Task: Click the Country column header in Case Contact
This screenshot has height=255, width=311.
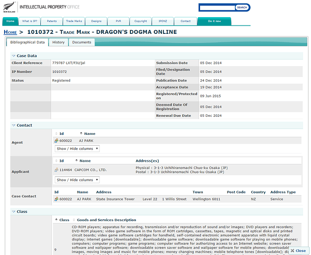Action: (258, 192)
